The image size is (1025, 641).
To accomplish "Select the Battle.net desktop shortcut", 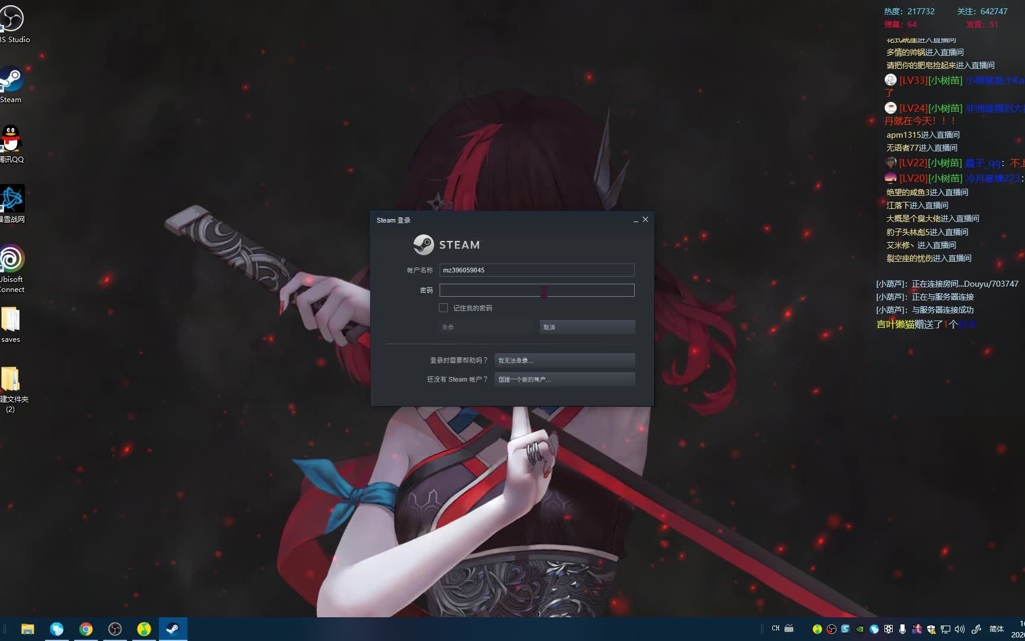I will [x=12, y=204].
